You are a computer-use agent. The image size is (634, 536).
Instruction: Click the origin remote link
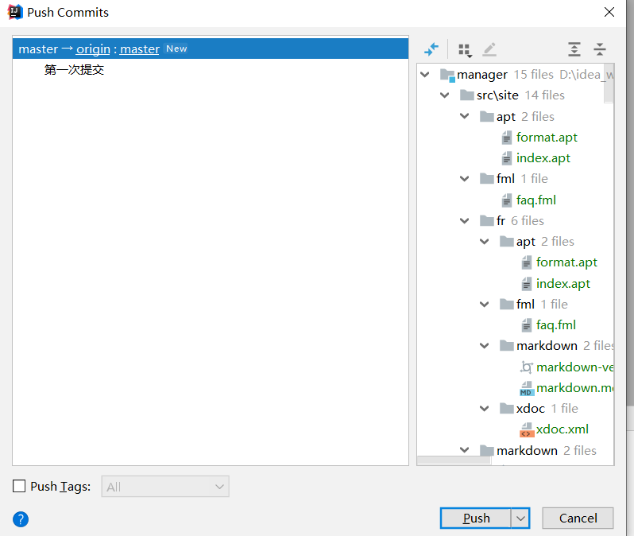coord(93,49)
